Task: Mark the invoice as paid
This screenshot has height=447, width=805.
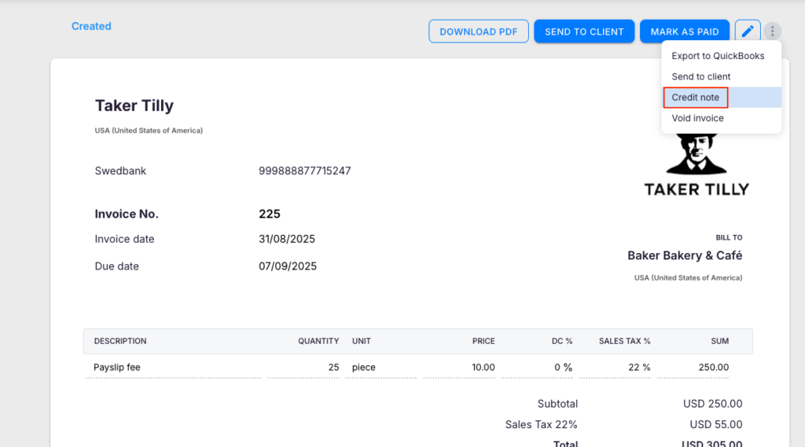Action: tap(684, 31)
